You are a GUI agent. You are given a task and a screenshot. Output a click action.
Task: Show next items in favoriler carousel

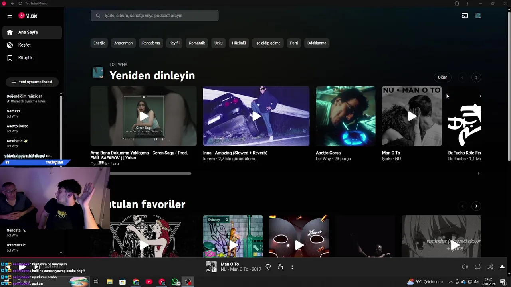click(476, 206)
